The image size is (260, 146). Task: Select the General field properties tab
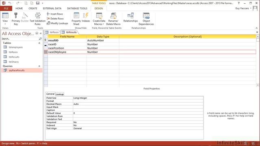50,94
